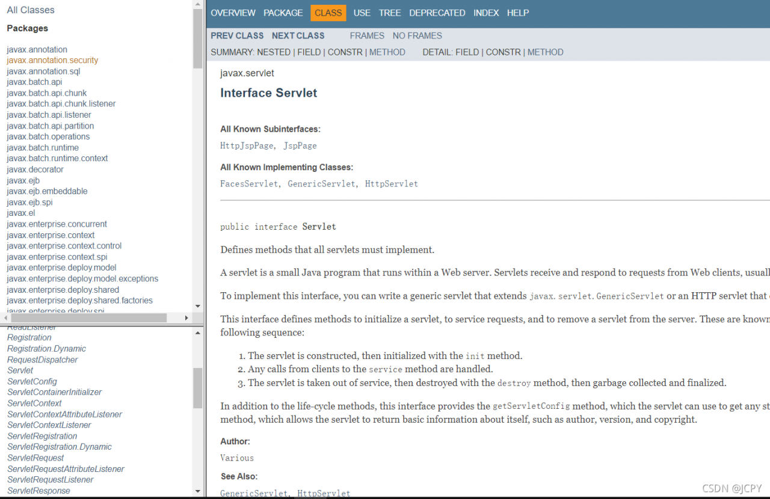Open ServletContainerInitializer in class list
Image resolution: width=770 pixels, height=499 pixels.
click(x=54, y=392)
